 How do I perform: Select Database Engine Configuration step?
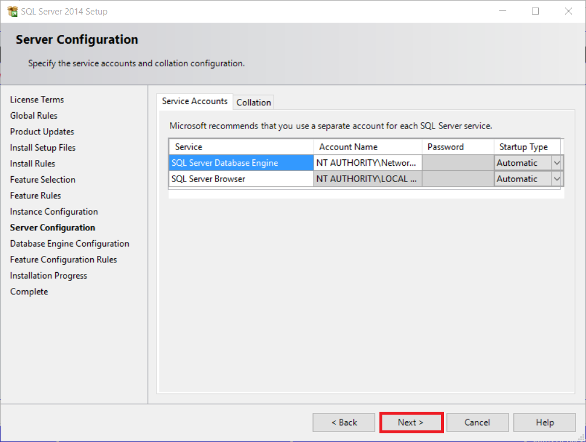pyautogui.click(x=69, y=244)
